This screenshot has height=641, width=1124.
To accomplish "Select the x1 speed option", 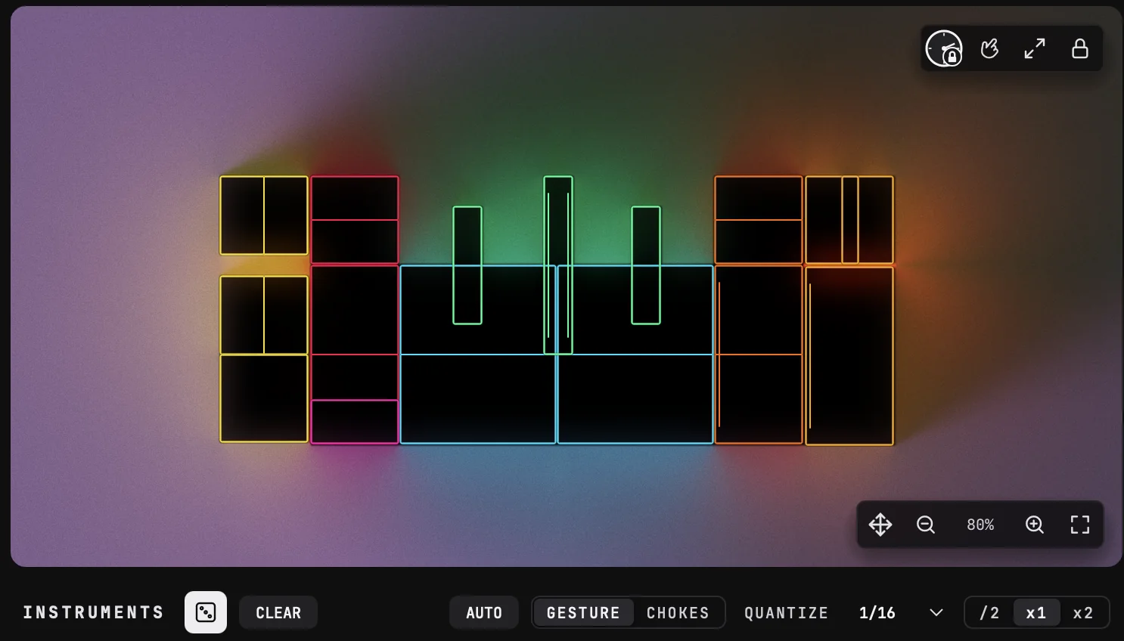I will pyautogui.click(x=1036, y=612).
